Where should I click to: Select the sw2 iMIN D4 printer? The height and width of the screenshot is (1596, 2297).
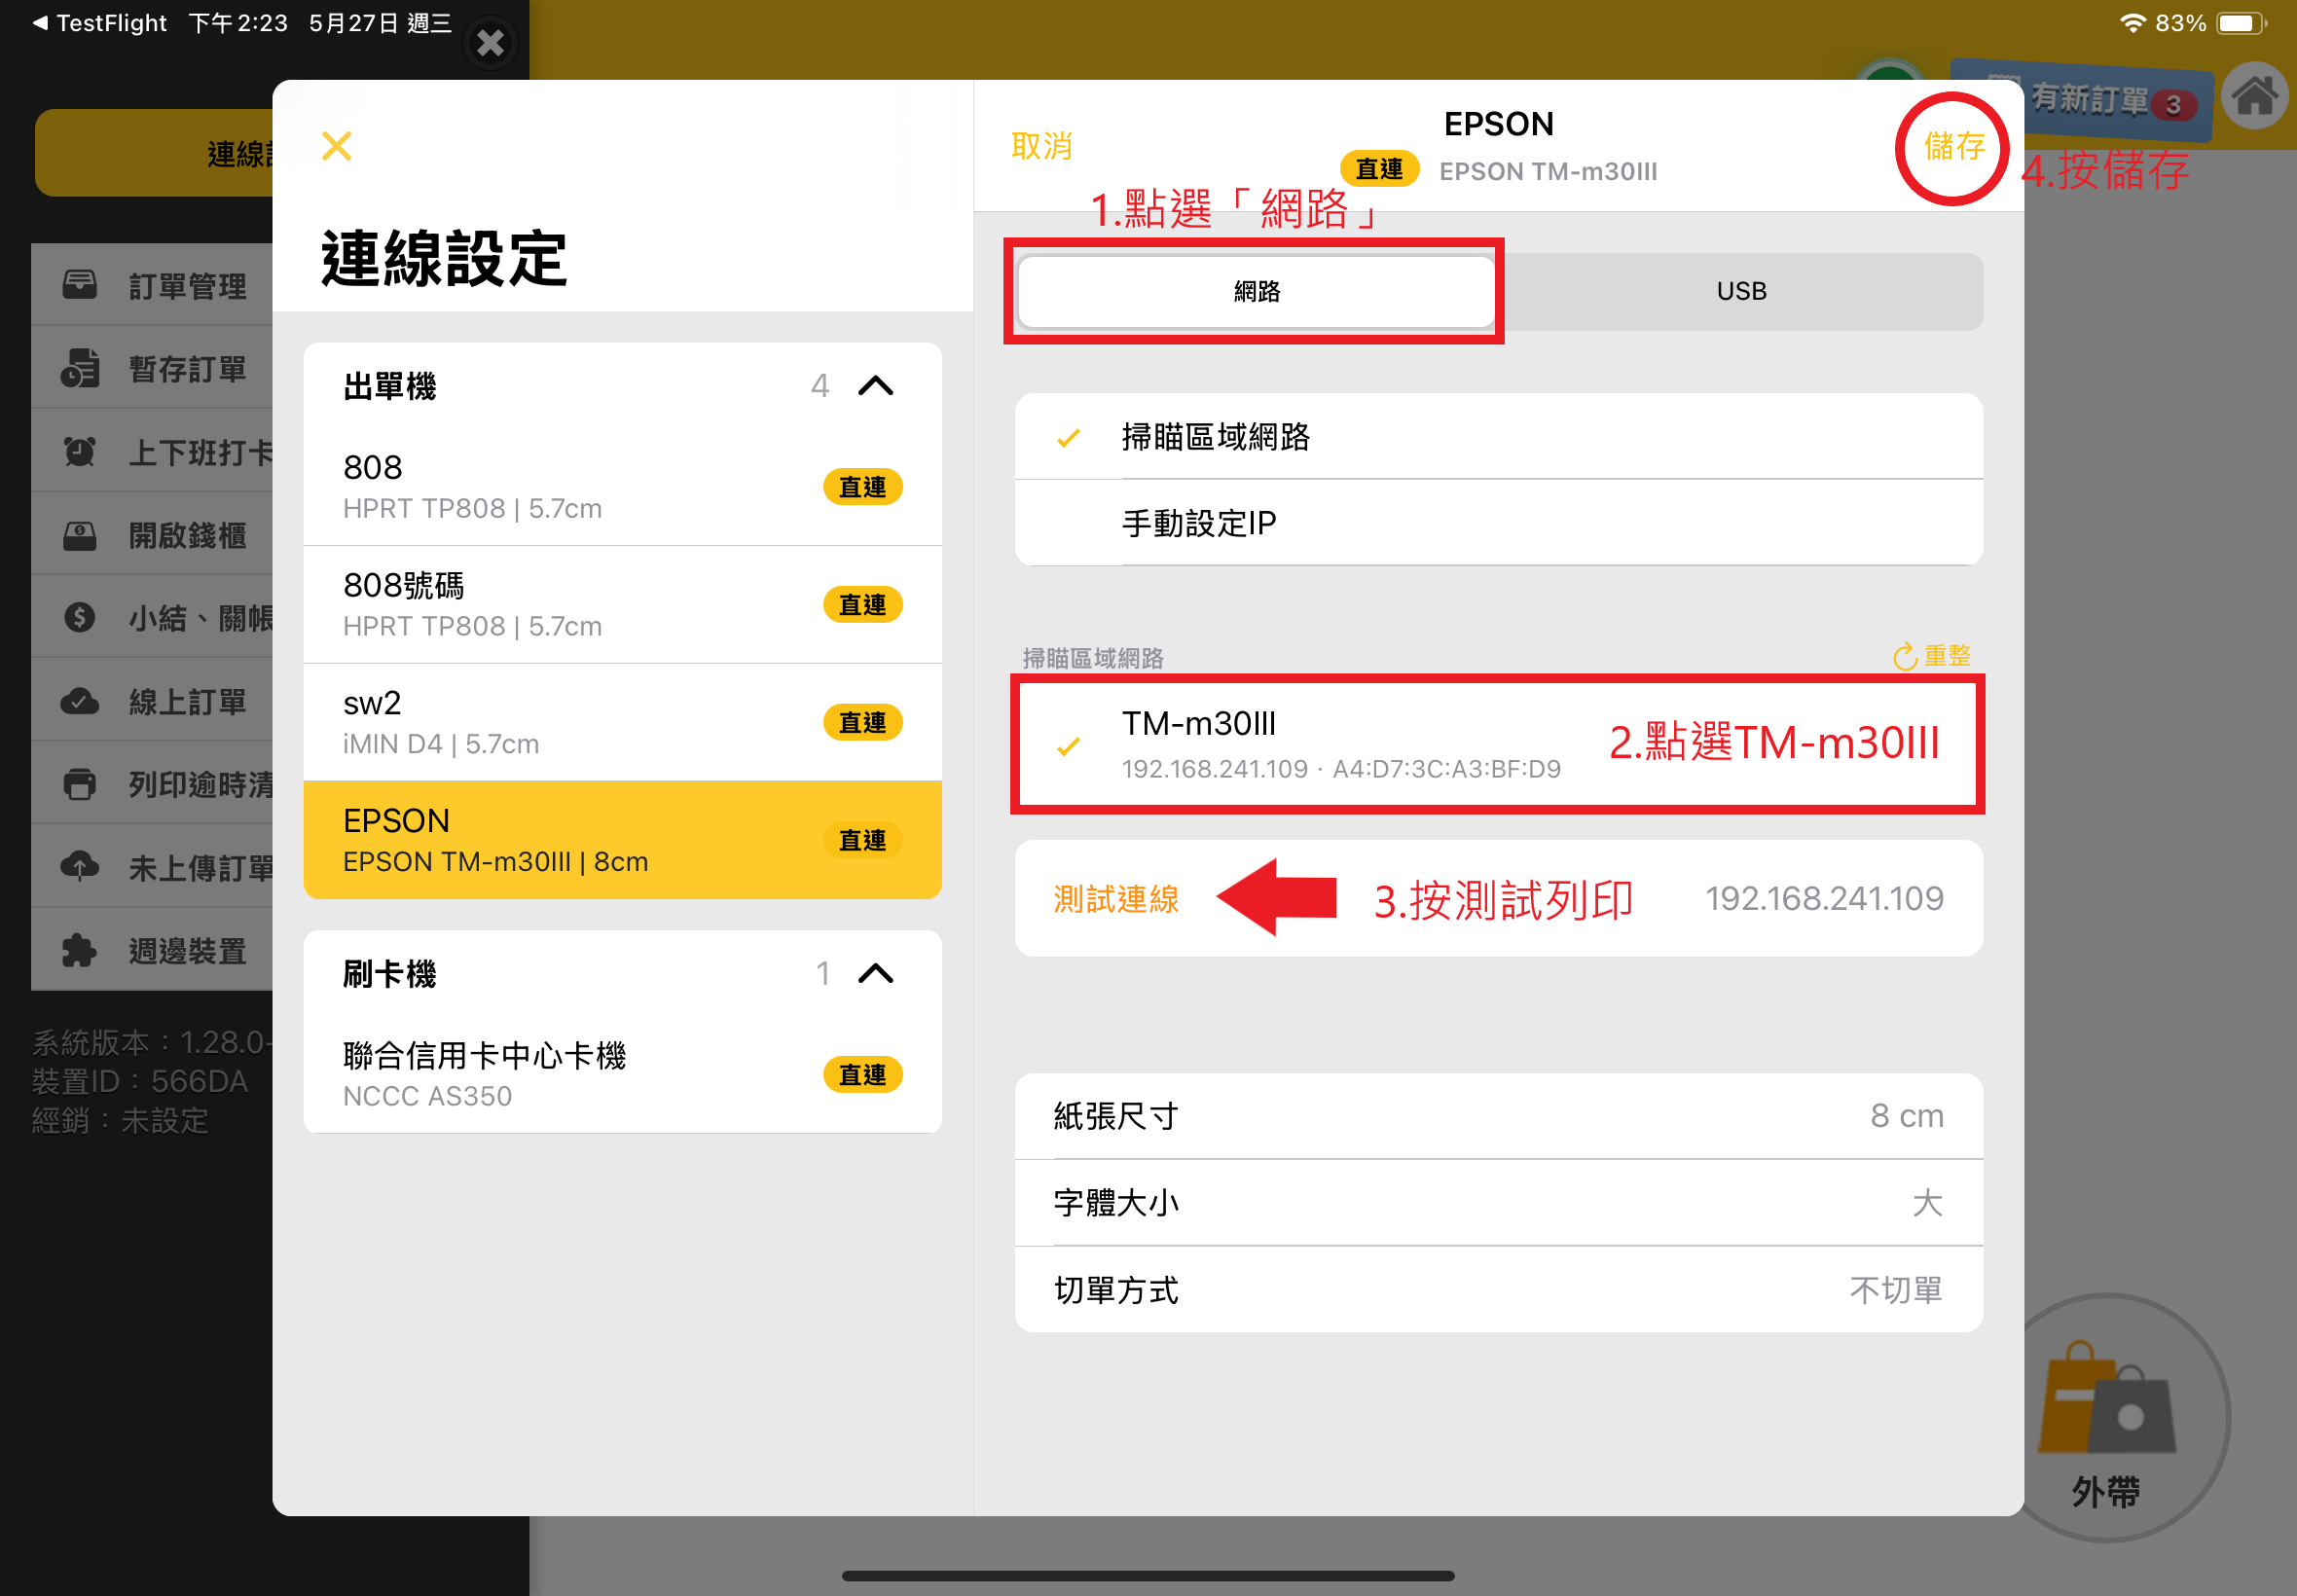tap(622, 723)
